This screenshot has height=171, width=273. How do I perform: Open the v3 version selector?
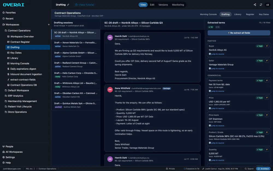pyautogui.click(x=268, y=5)
